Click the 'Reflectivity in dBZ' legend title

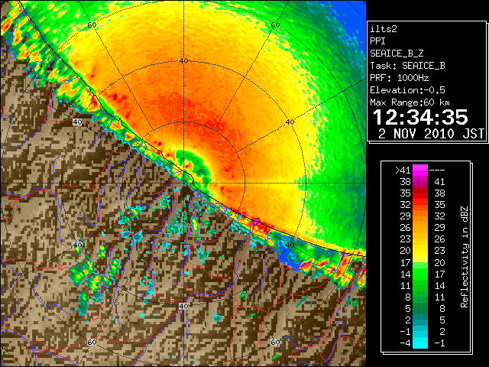[x=464, y=257]
